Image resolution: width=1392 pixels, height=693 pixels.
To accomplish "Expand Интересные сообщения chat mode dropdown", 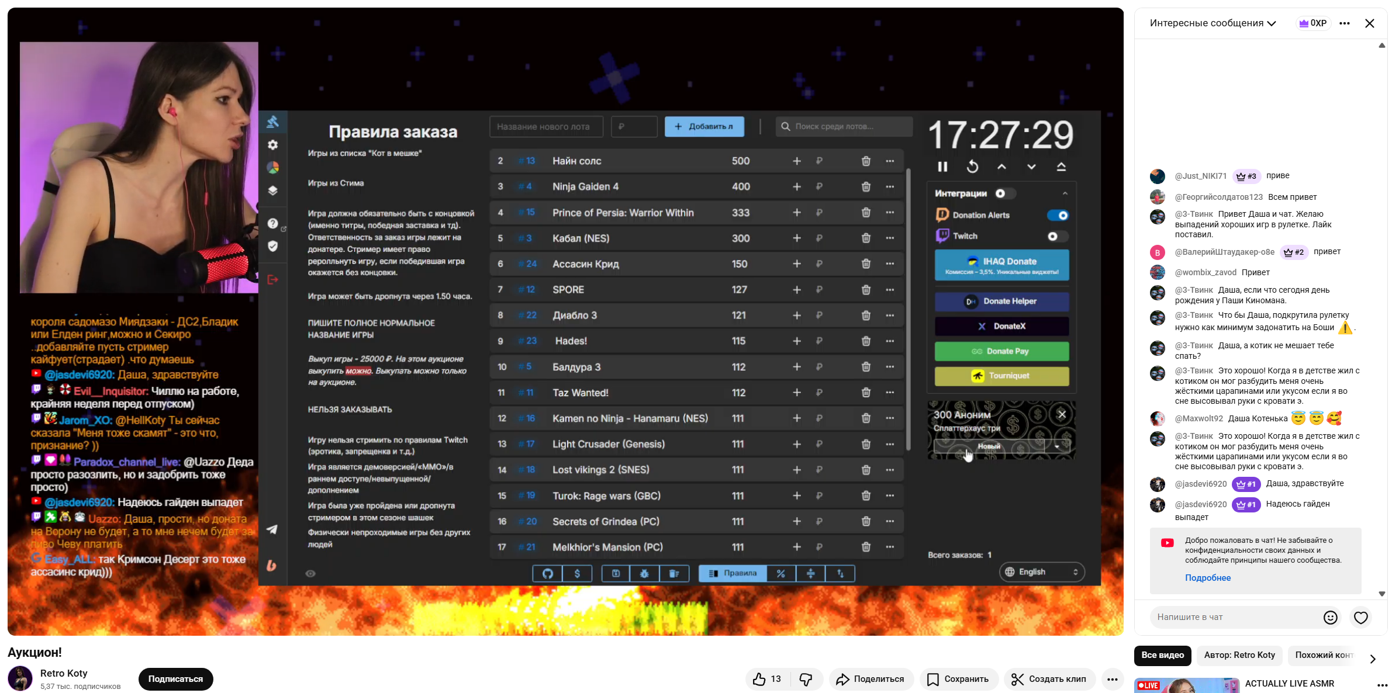I will [1213, 23].
